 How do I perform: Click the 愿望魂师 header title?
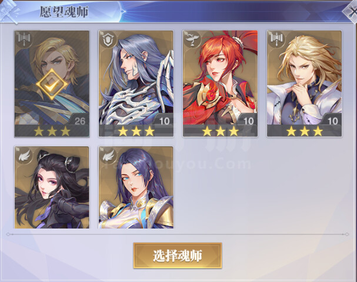tap(64, 12)
